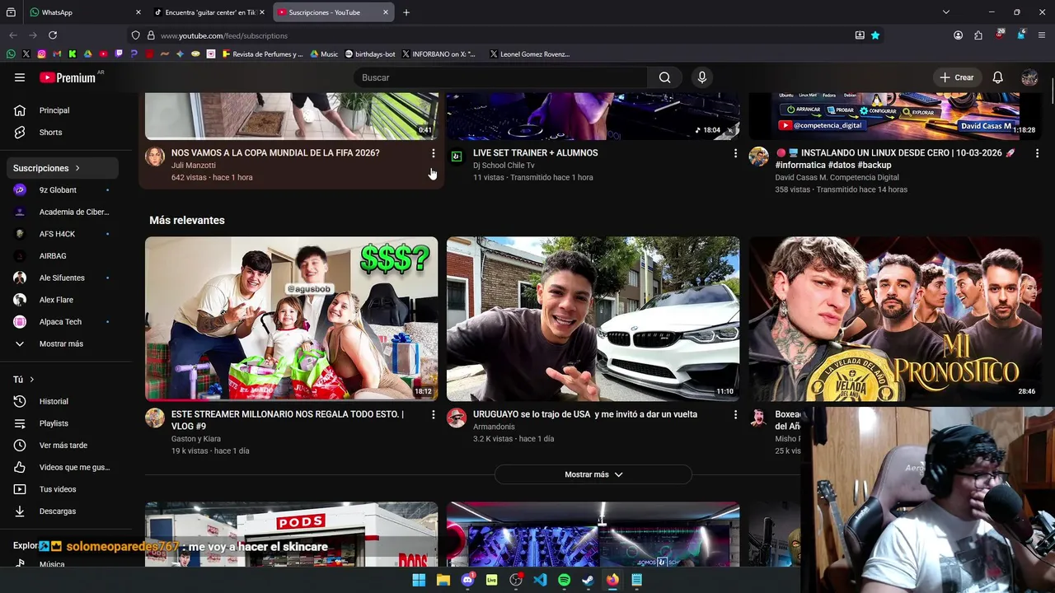Expand the Tú sidebar section
1055x593 pixels.
point(24,380)
